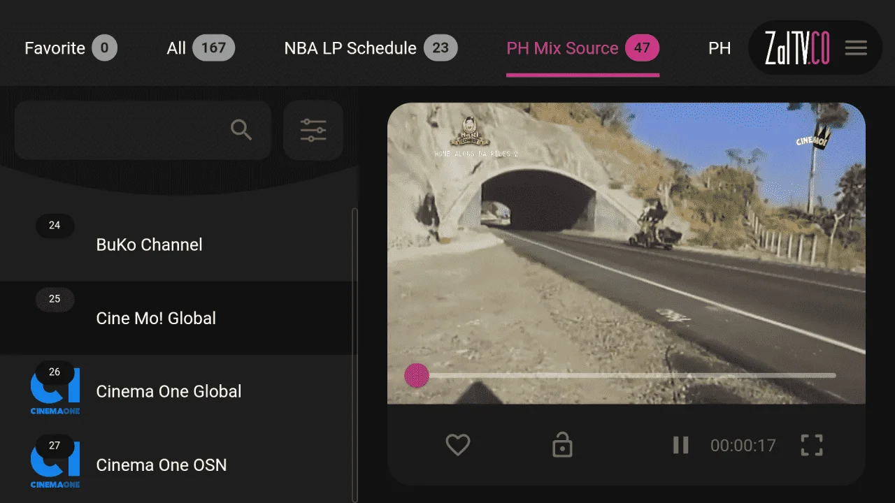Select Cinema One OSN channel
The height and width of the screenshot is (503, 895).
[178, 465]
